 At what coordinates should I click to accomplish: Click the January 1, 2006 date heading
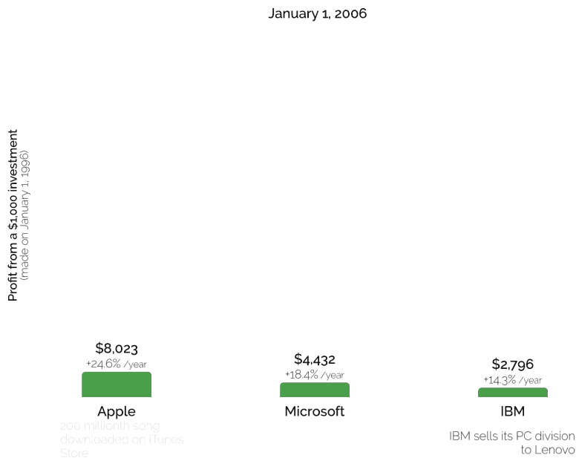317,13
